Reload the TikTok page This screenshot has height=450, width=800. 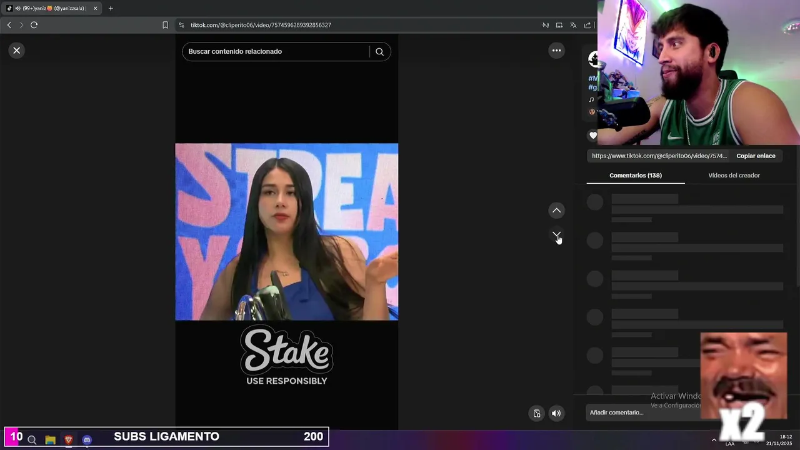tap(34, 25)
